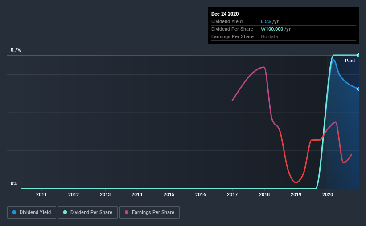Image resolution: width=366 pixels, height=226 pixels.
Task: Select the 2014 label on the x-axis
Action: 137,194
